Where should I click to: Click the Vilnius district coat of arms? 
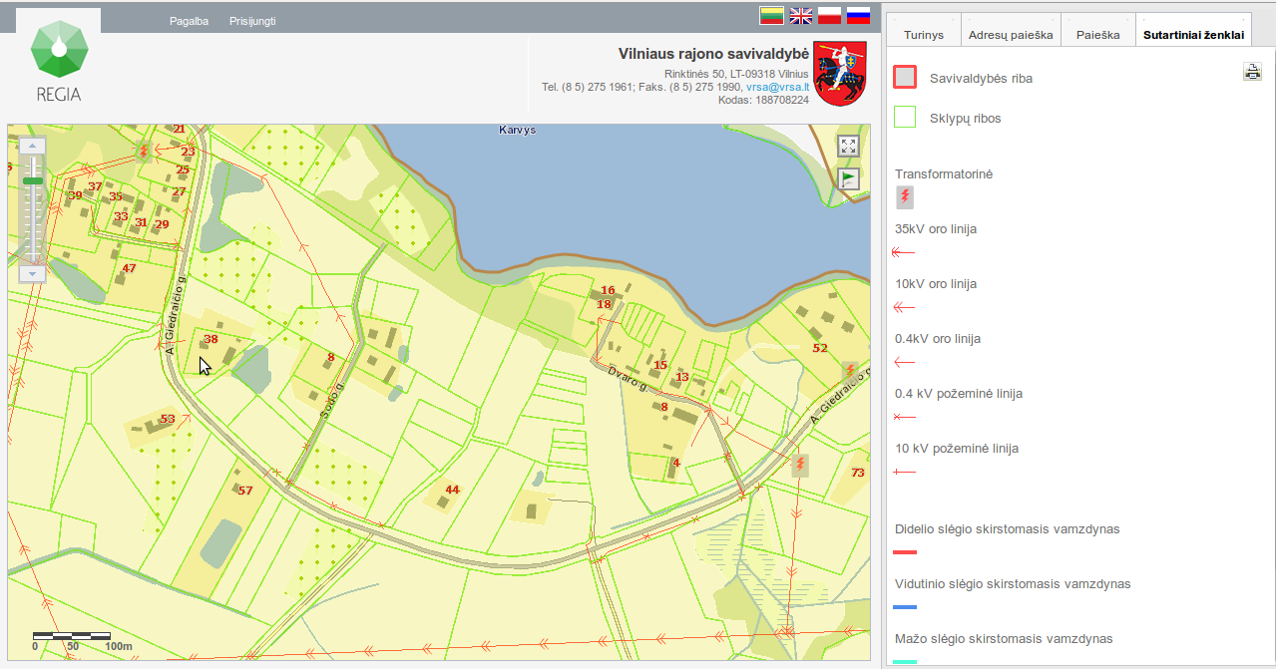(x=840, y=73)
